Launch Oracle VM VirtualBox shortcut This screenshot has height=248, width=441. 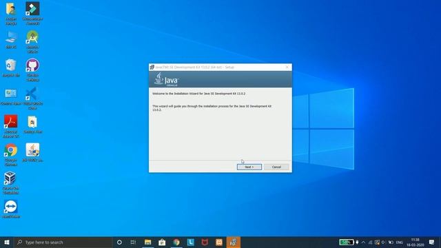(11, 183)
